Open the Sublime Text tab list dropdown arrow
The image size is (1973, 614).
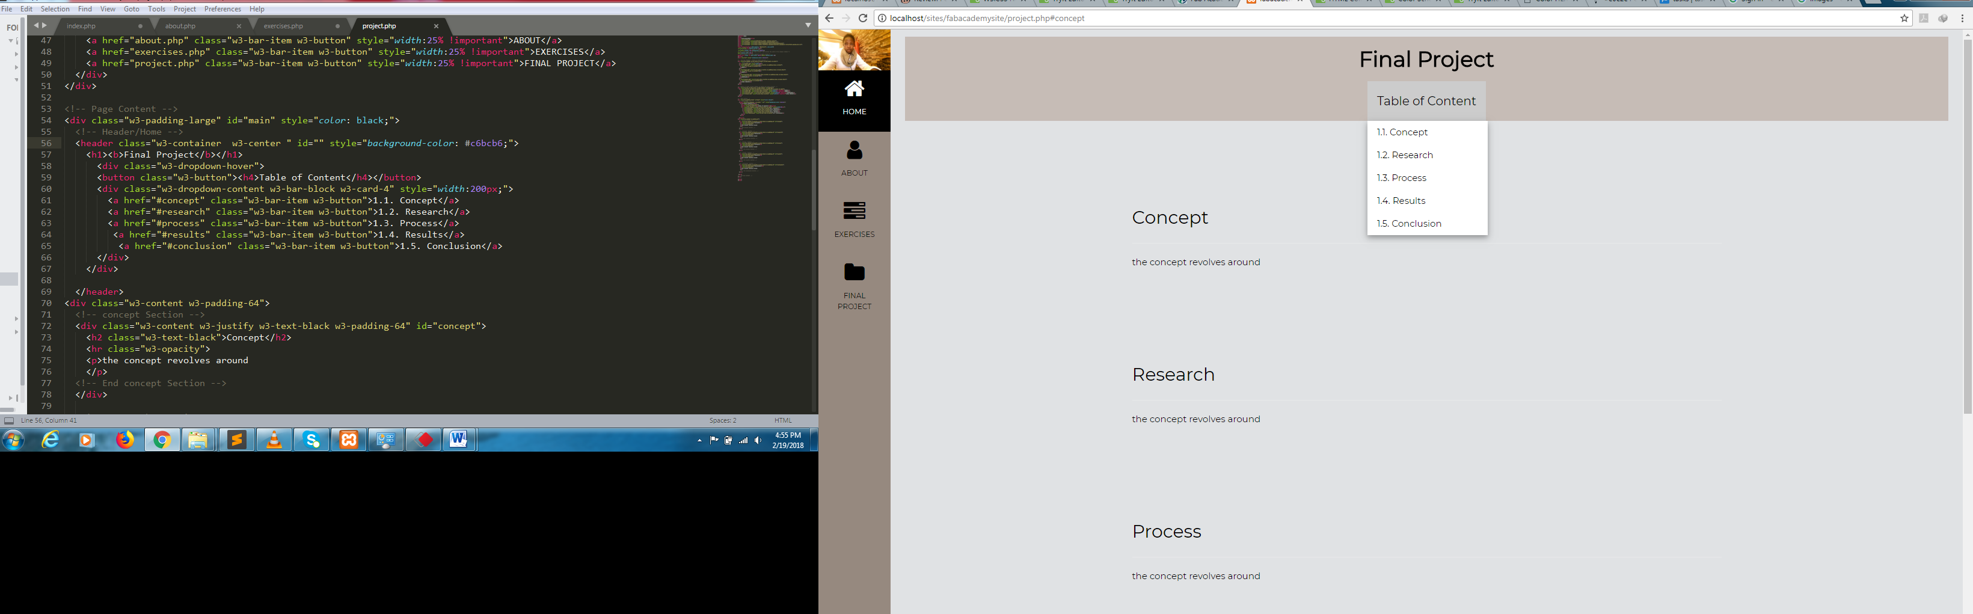tap(807, 25)
